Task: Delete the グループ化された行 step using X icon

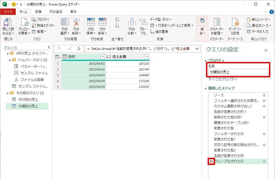Action: (211, 161)
